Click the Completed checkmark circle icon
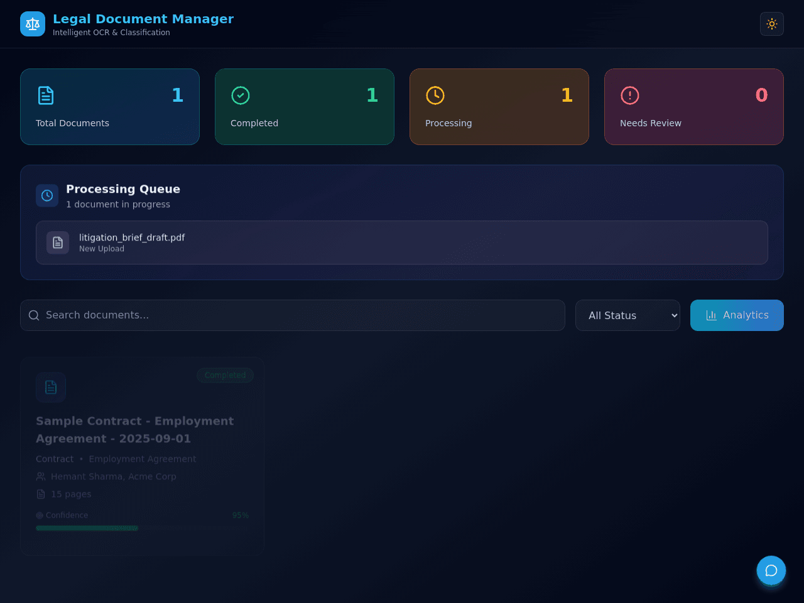804x603 pixels. 241,95
